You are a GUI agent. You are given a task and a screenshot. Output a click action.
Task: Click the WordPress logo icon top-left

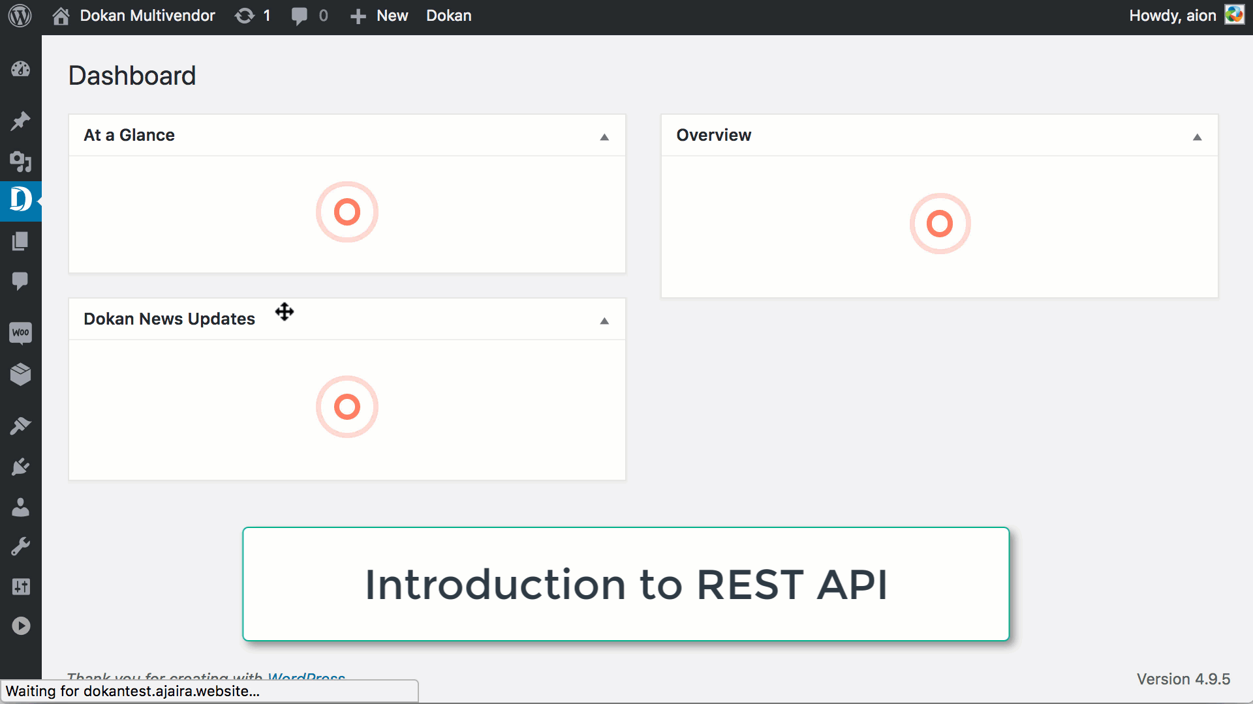(21, 16)
